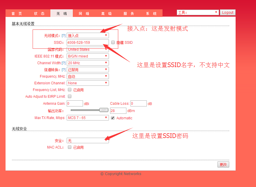Screen dimensions: 256x187
Task: Open the 国家代码 dropdown showing United States
Action: (88, 49)
